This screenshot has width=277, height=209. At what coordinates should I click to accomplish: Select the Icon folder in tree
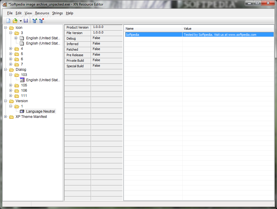click(19, 28)
